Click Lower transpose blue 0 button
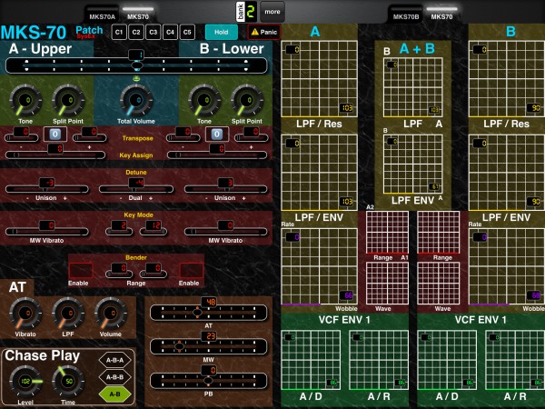Viewport: 545px width, 409px height. click(x=217, y=135)
